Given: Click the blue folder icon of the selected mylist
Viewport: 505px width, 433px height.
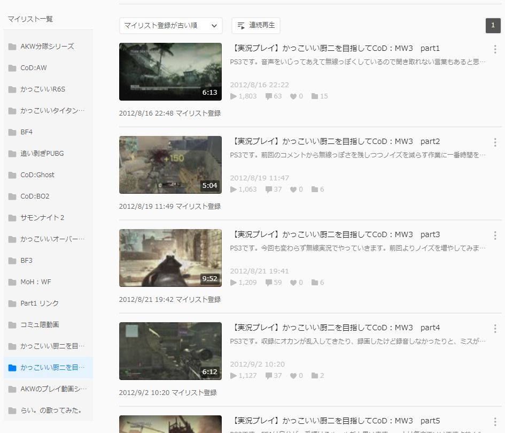Looking at the screenshot, I should [12, 368].
